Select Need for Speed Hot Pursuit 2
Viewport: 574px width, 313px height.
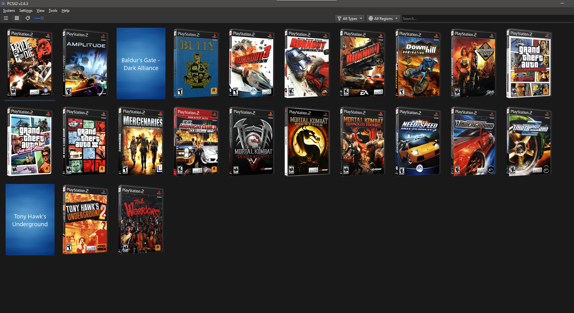coord(418,142)
